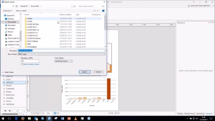Open File Explorer from taskbar

click(x=29, y=118)
